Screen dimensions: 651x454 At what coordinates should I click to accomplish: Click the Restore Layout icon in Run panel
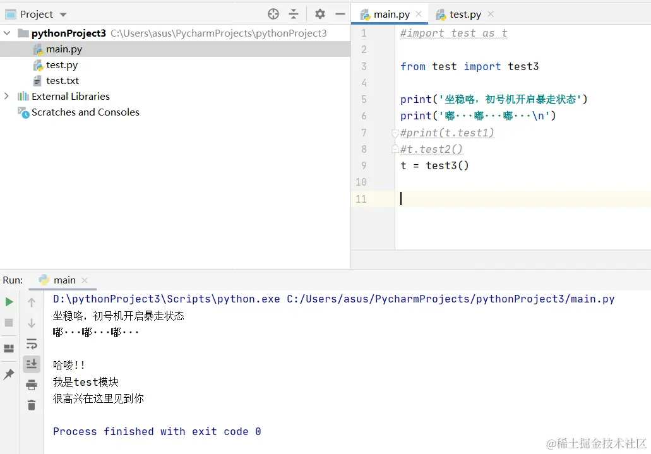[x=9, y=348]
